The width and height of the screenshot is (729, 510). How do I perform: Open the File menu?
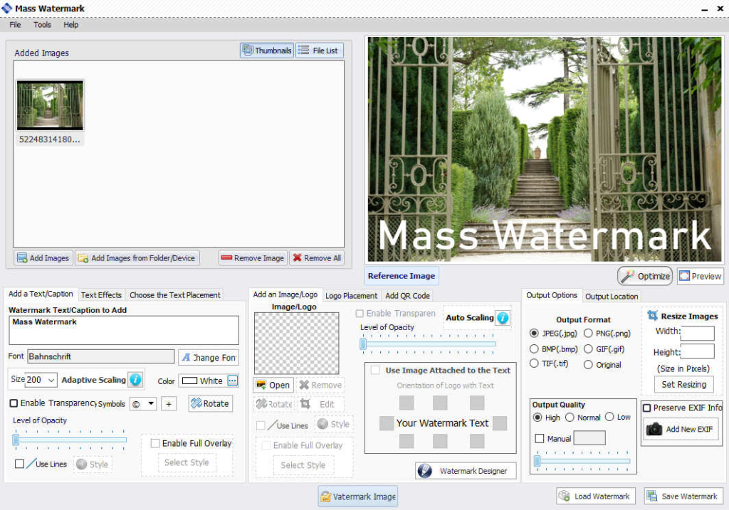(15, 25)
